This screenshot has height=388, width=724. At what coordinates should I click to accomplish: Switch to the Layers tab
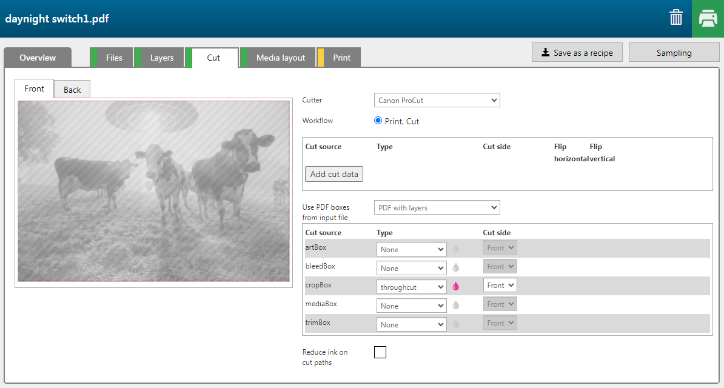pos(159,58)
